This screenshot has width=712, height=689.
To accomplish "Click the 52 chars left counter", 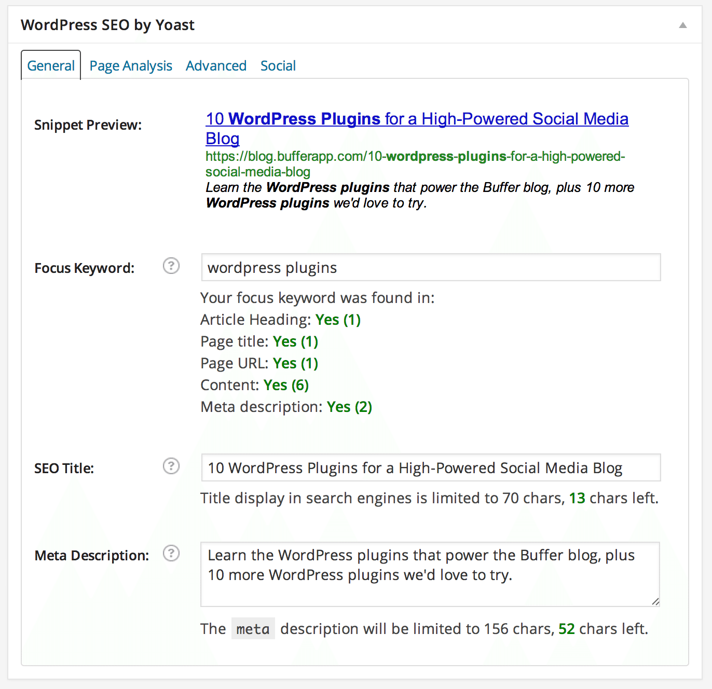I will coord(567,628).
